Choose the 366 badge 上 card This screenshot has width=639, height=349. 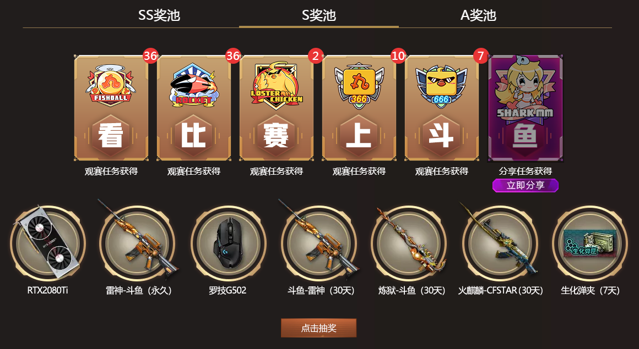[x=359, y=108]
